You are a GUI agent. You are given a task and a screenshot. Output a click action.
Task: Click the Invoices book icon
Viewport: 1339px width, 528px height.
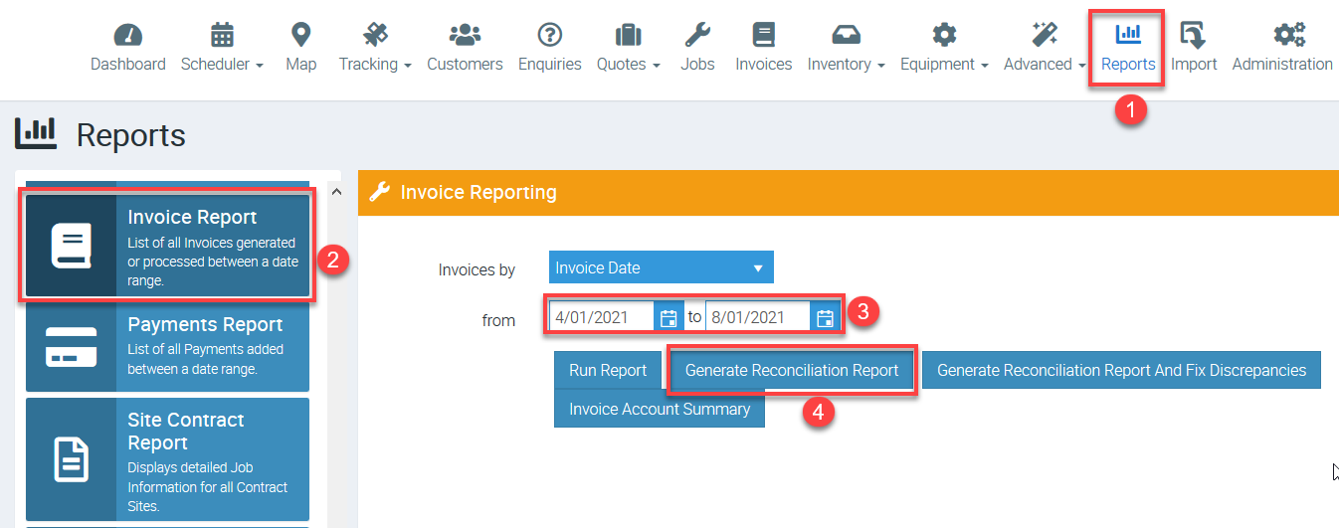[763, 36]
